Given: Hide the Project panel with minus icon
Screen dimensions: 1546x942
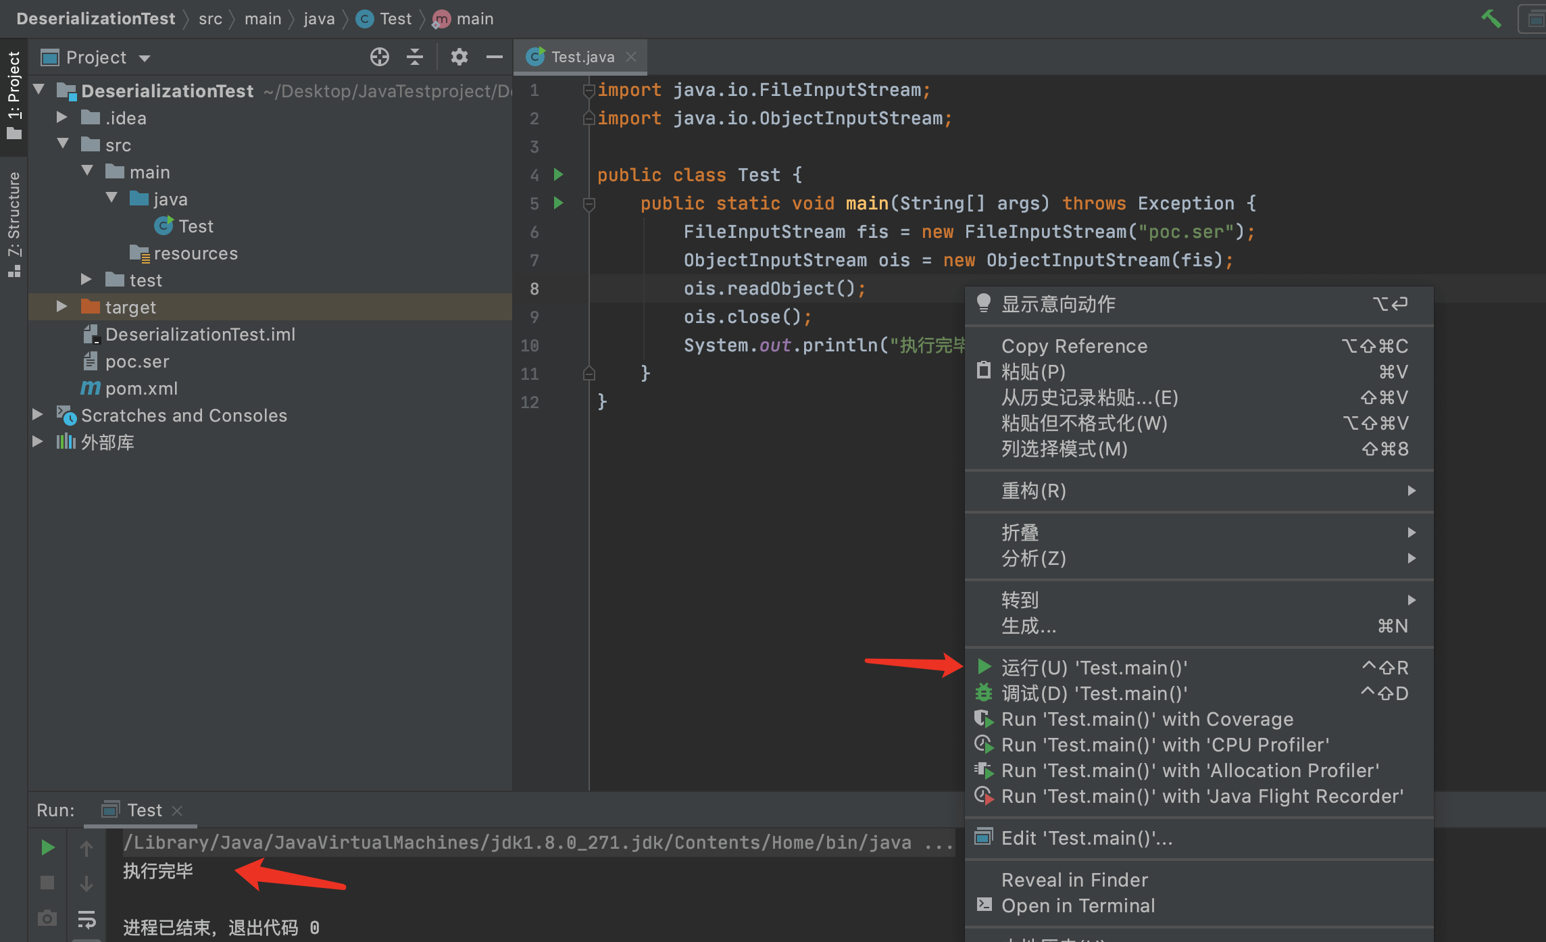Looking at the screenshot, I should [x=495, y=57].
